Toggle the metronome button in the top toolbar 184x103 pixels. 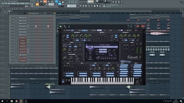38,1
